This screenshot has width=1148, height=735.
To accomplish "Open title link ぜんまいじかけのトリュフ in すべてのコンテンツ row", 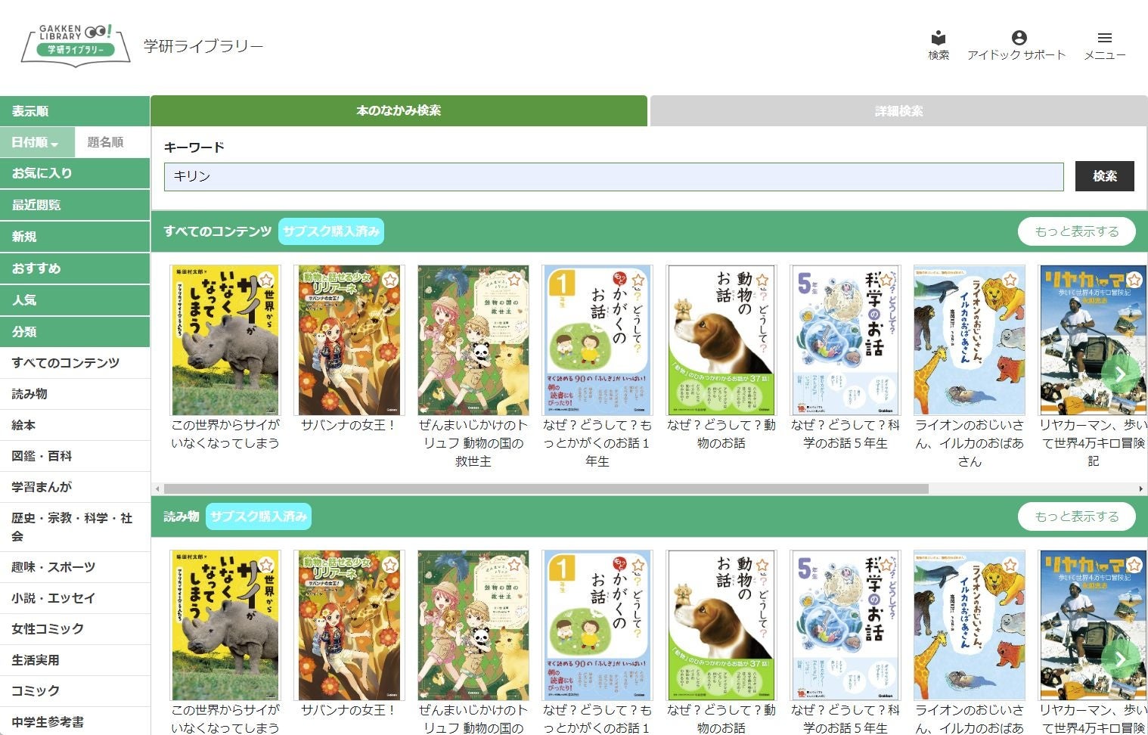I will click(x=473, y=443).
